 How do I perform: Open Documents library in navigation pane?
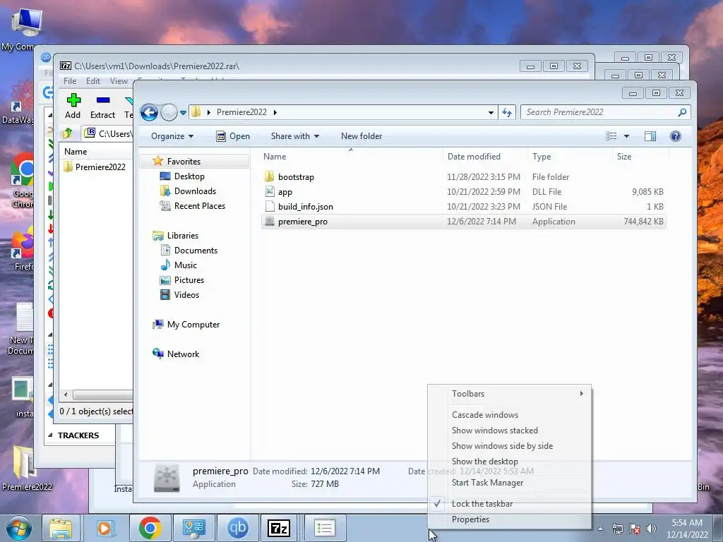(x=196, y=251)
